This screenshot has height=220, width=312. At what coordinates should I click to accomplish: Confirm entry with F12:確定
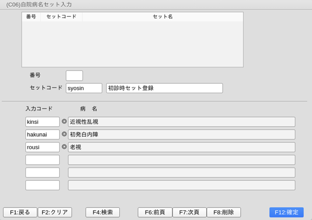click(x=286, y=212)
